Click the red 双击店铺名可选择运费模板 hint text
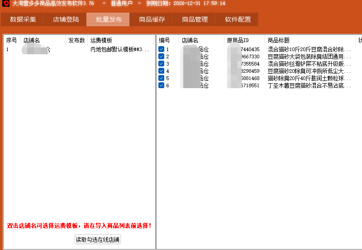Image resolution: width=362 pixels, height=250 pixels. 79,226
